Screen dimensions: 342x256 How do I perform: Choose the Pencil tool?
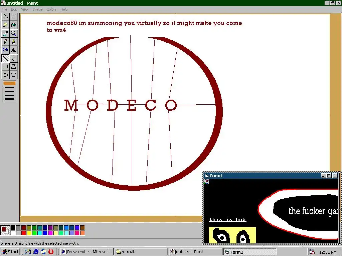(5, 42)
